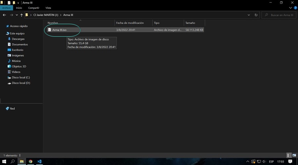
Task: Expand the address bar history dropdown
Action: coord(249,15)
